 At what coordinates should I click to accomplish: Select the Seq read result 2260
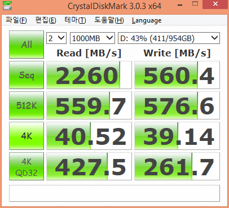click(x=89, y=75)
